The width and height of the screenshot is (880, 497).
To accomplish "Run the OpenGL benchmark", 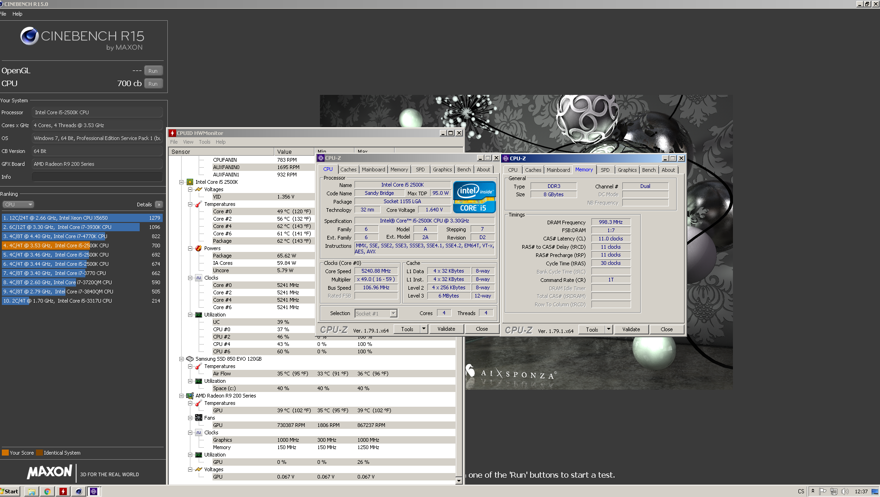I will coord(153,71).
